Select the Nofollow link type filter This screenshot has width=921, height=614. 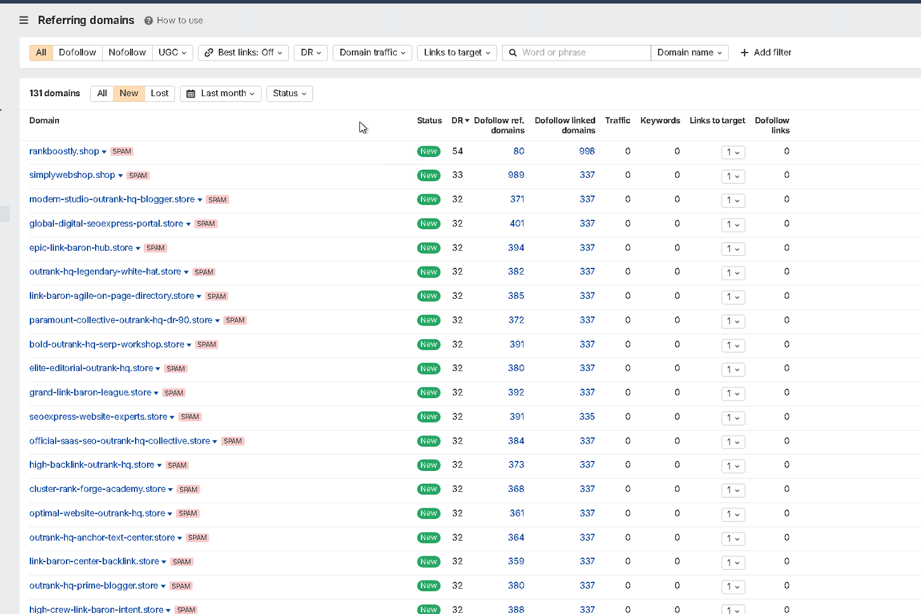[x=127, y=53]
